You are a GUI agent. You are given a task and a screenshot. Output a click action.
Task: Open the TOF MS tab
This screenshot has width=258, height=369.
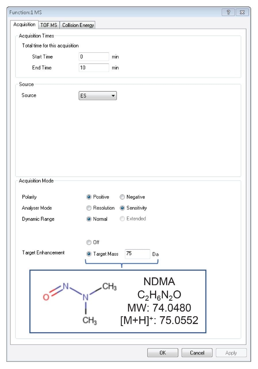[49, 25]
